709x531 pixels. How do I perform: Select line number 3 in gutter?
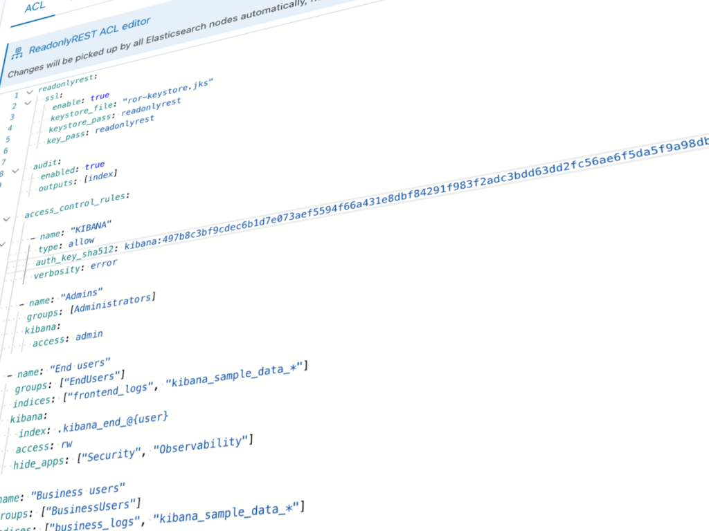12,117
